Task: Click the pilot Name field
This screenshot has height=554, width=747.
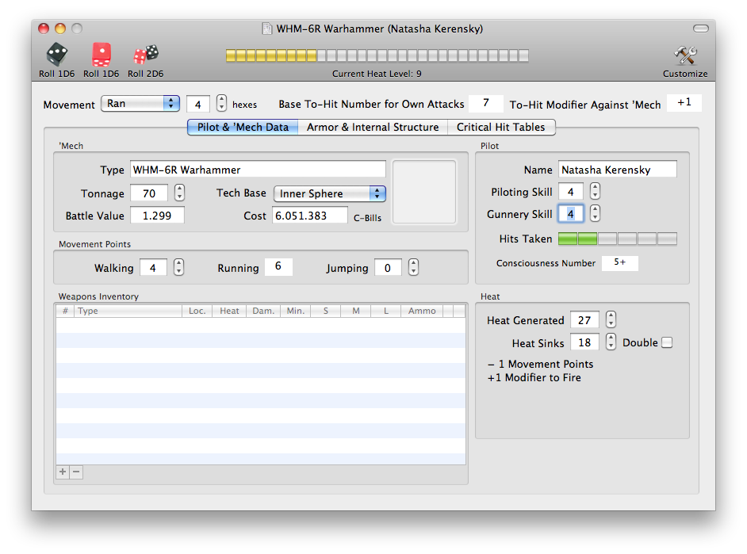Action: [618, 170]
